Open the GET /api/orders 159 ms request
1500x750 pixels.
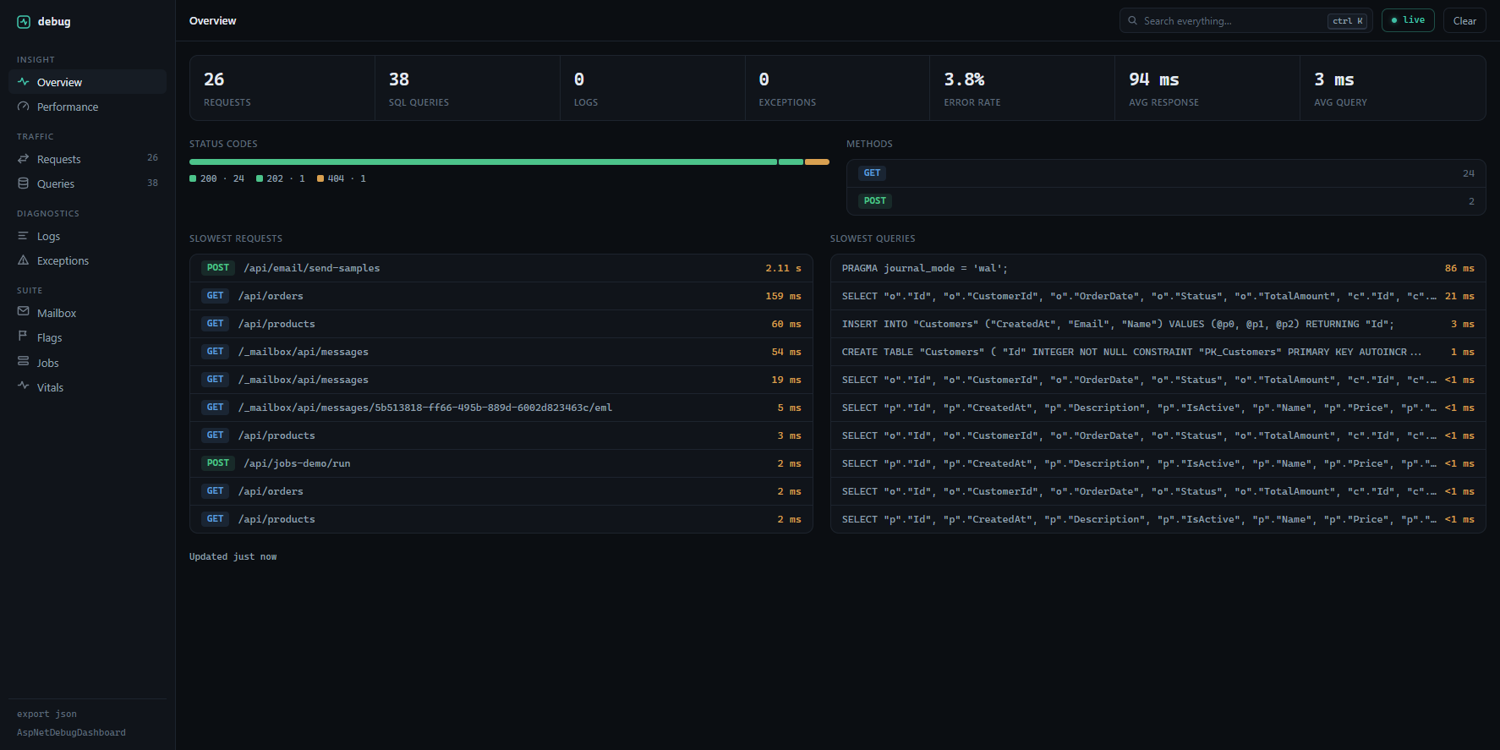501,296
